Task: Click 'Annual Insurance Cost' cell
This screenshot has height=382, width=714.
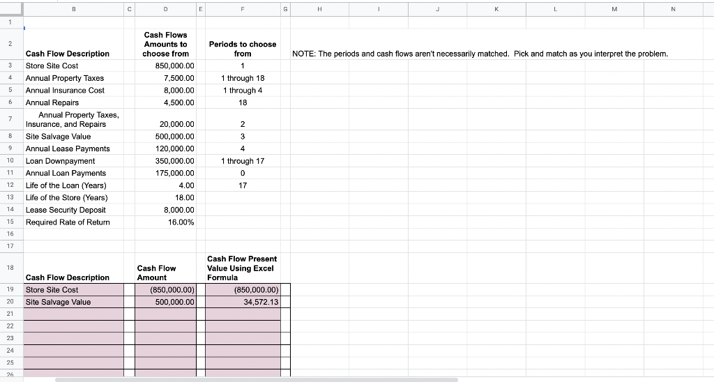Action: 73,90
